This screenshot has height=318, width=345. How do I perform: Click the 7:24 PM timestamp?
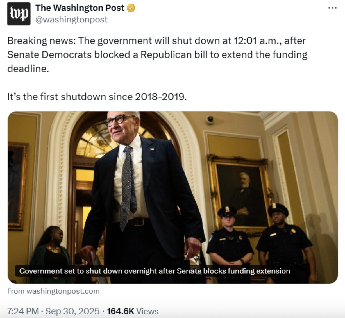coord(23,311)
